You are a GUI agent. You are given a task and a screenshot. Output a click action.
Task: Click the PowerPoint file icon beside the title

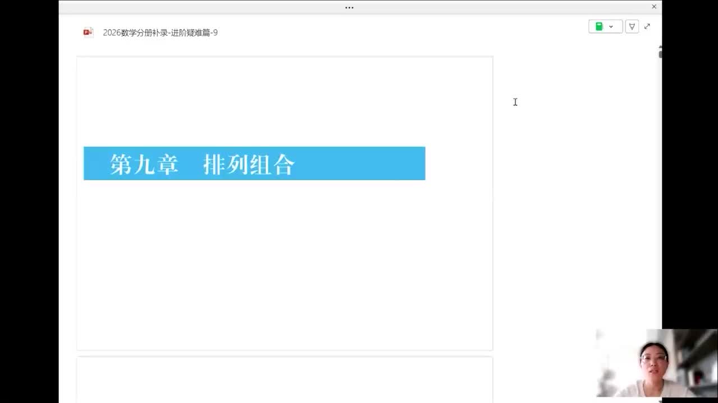click(88, 32)
